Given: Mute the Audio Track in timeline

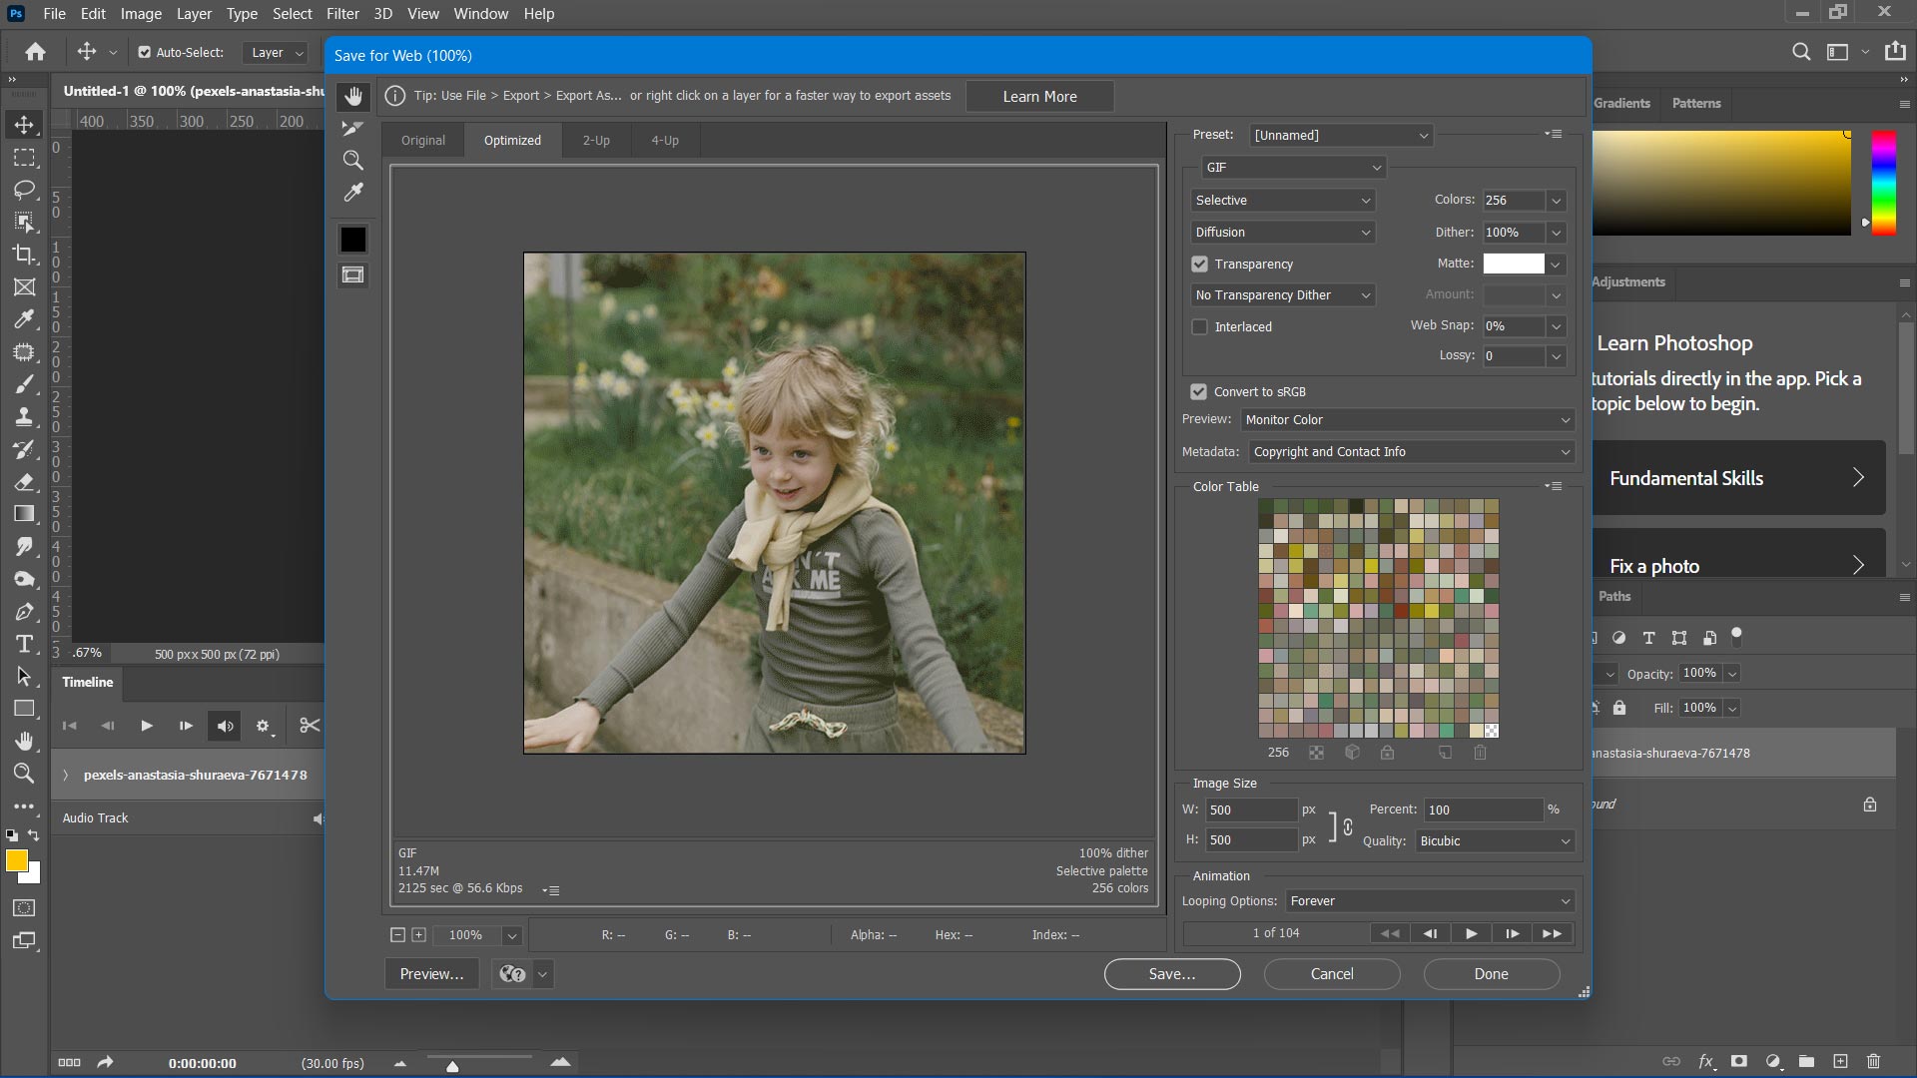Looking at the screenshot, I should pyautogui.click(x=318, y=818).
